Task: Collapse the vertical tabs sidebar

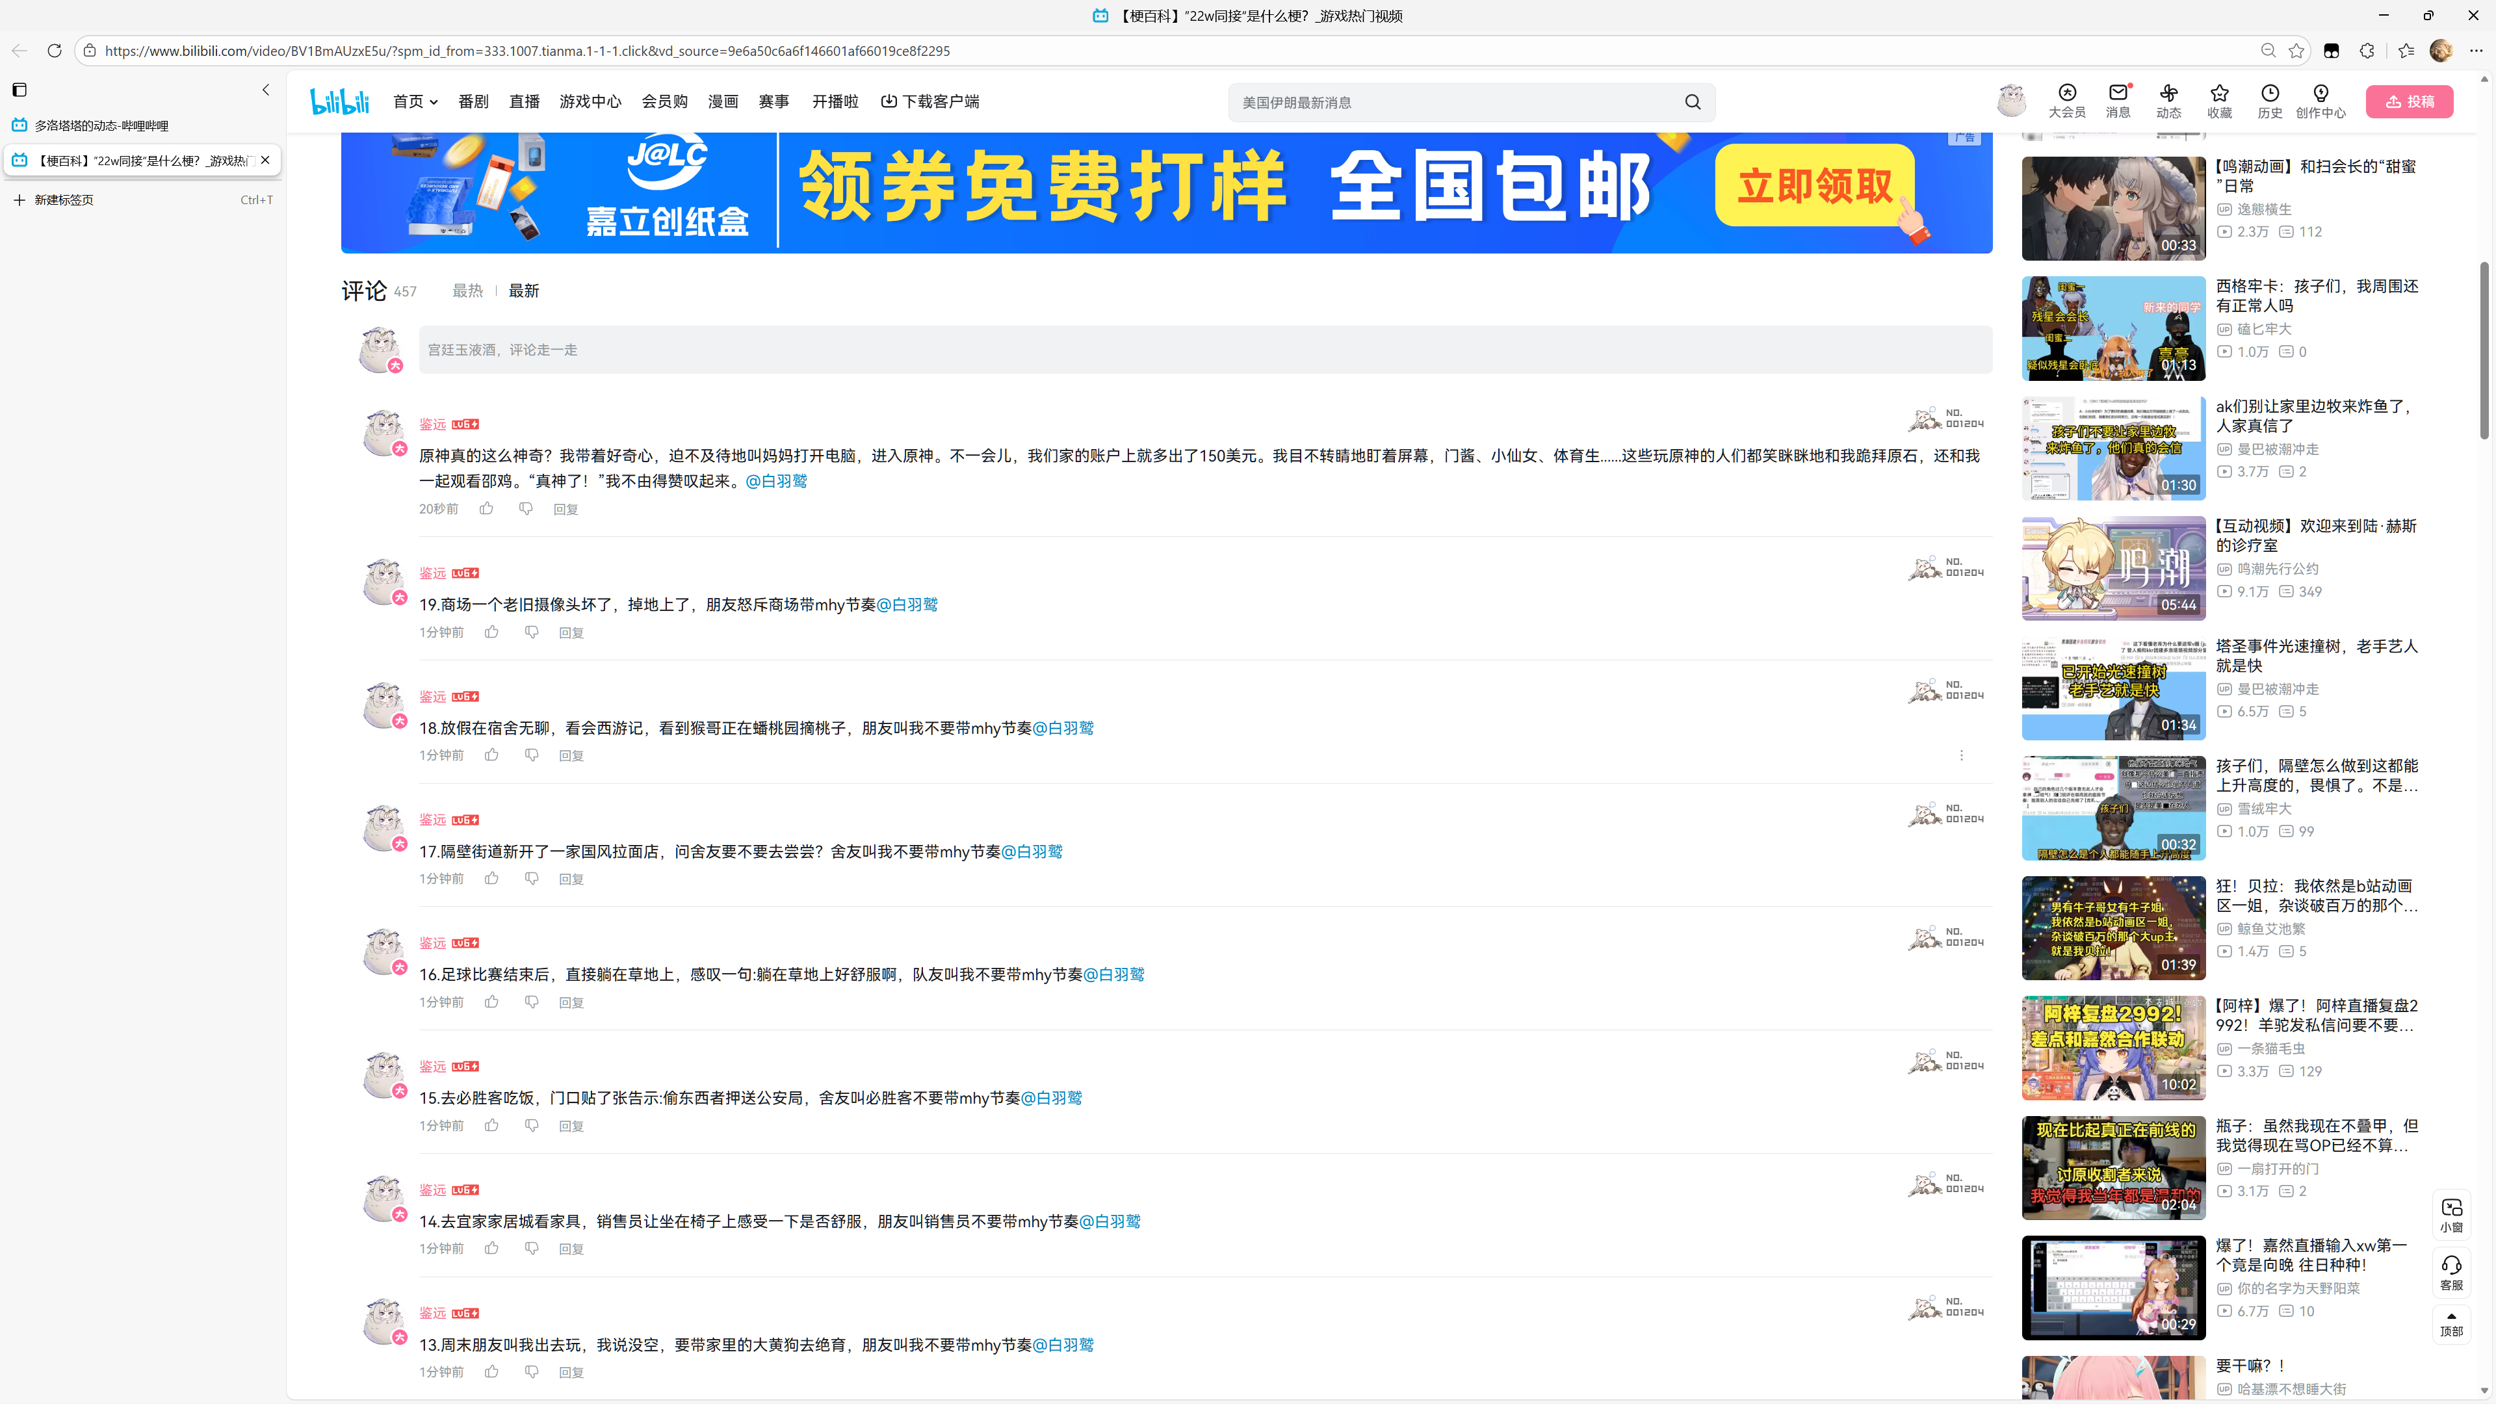Action: 265,90
